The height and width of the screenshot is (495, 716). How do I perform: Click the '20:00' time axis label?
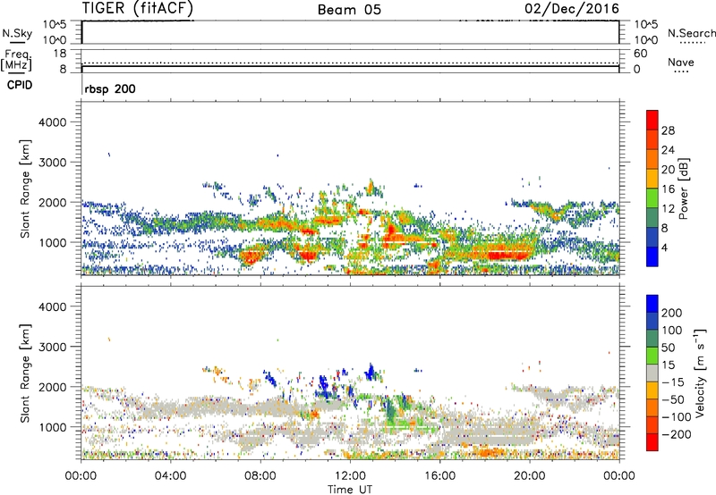click(x=529, y=476)
